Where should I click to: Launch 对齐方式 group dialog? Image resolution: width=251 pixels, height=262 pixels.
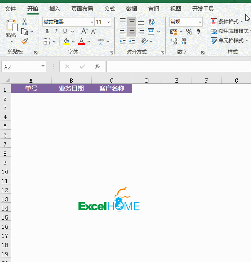[162, 53]
